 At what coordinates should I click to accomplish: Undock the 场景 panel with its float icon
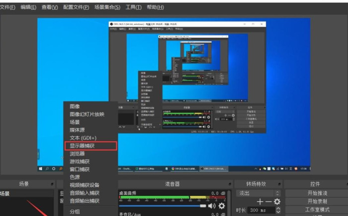tap(52, 184)
